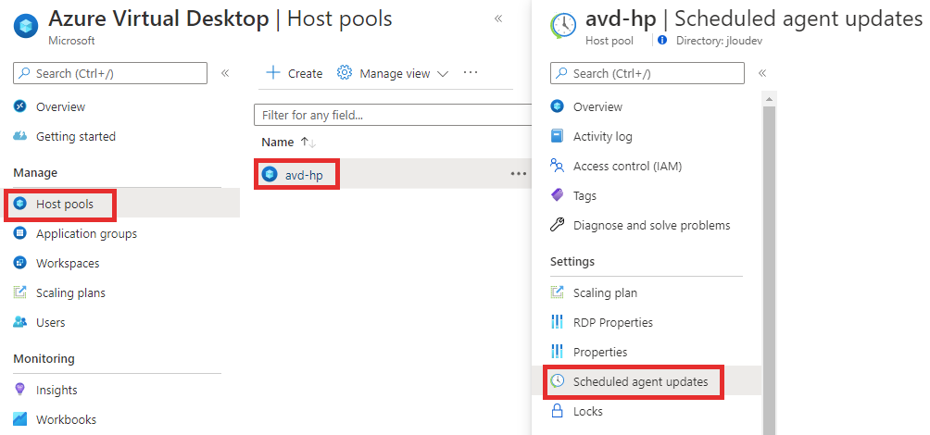This screenshot has width=930, height=435.
Task: Click the Manage view gear icon
Action: tap(345, 73)
